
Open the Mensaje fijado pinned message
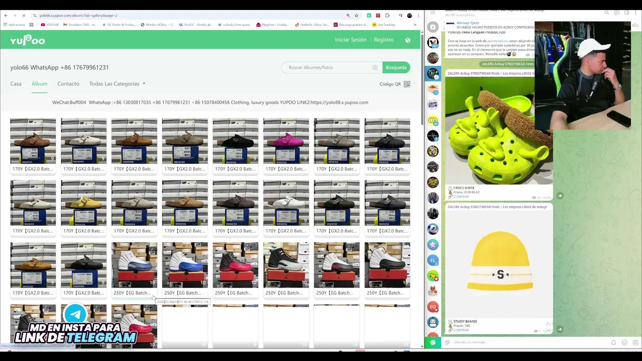tap(489, 25)
